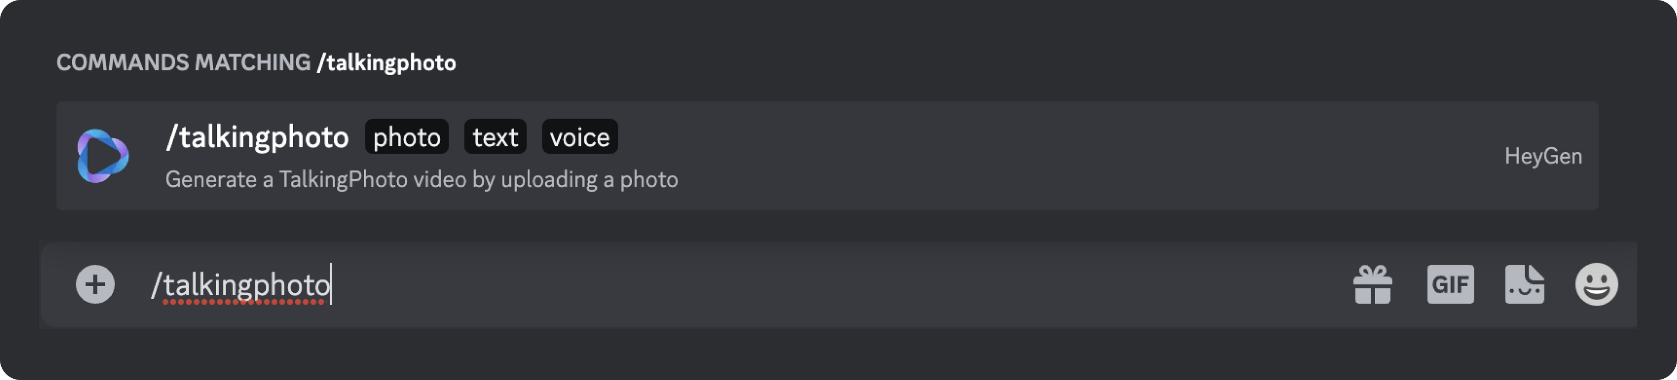Click the photo parameter chip
The image size is (1677, 380).
(407, 137)
